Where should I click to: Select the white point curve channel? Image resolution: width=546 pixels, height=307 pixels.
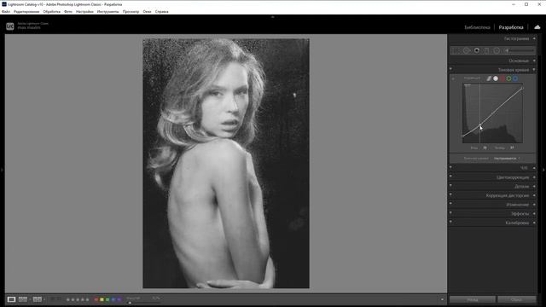tap(496, 78)
